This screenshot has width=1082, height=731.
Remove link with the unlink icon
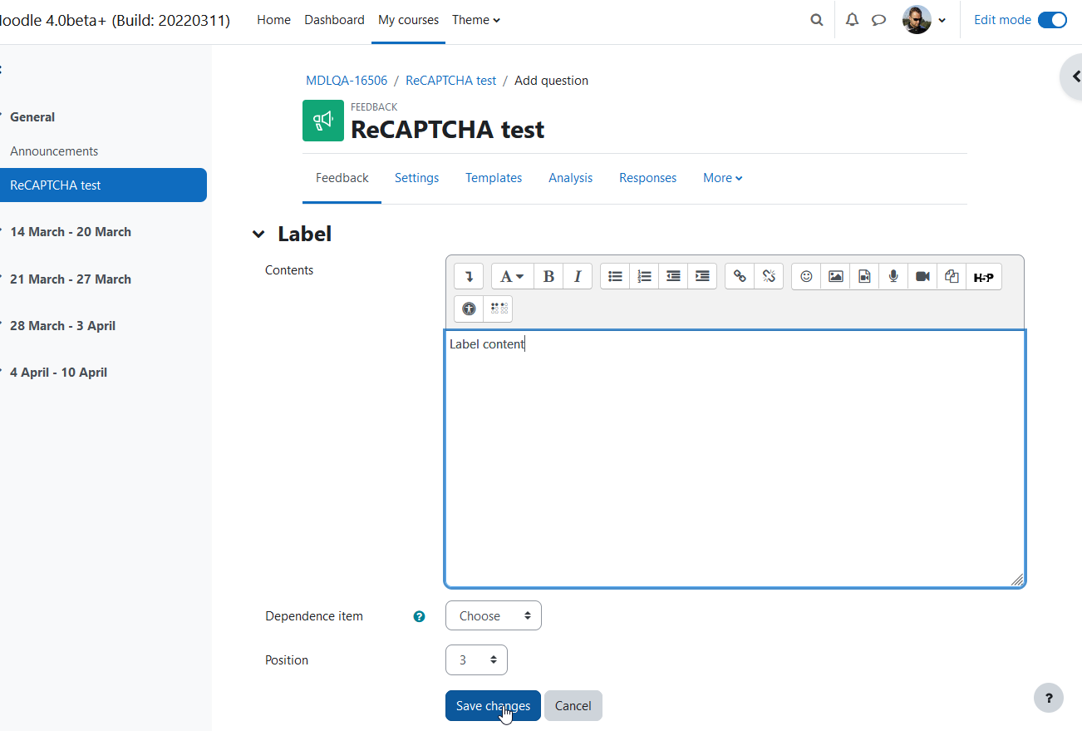click(769, 276)
